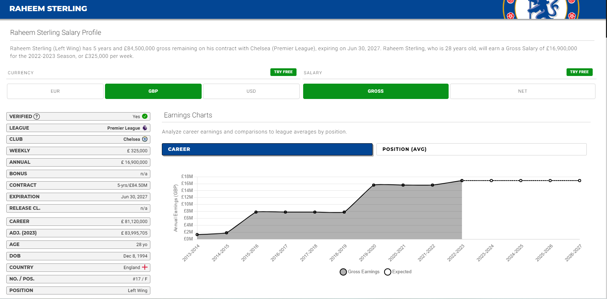
Task: Switch salary view to NET
Action: point(523,91)
